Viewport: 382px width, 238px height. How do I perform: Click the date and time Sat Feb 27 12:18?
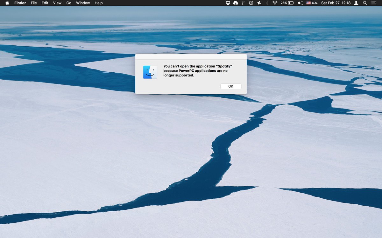(336, 3)
